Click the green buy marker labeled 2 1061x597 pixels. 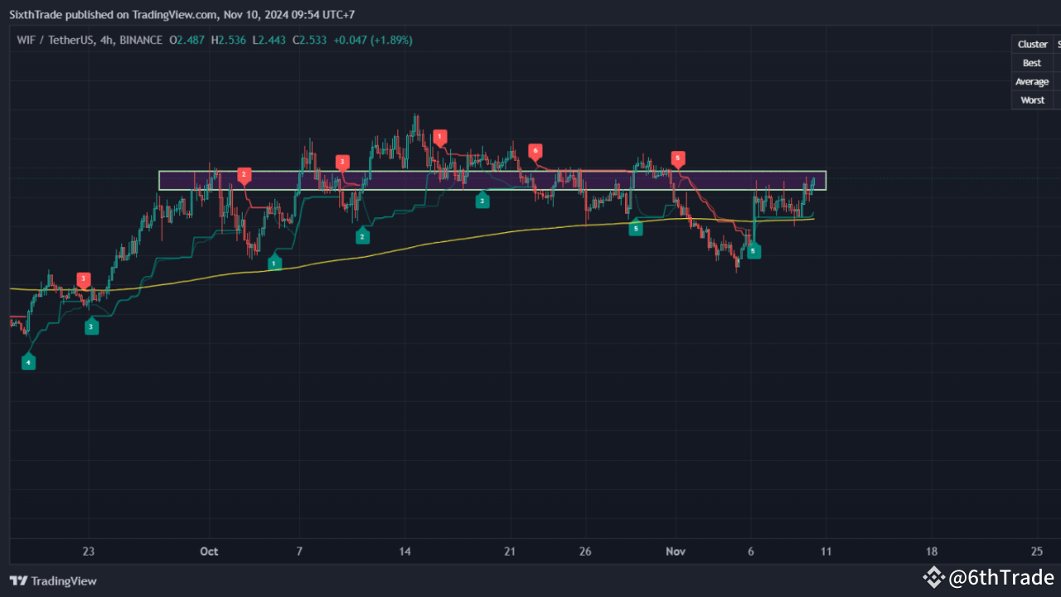(362, 235)
